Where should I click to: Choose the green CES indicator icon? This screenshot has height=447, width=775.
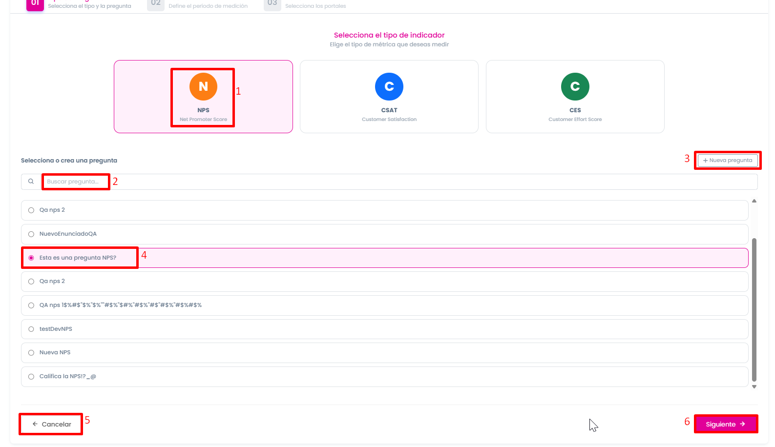coord(575,86)
